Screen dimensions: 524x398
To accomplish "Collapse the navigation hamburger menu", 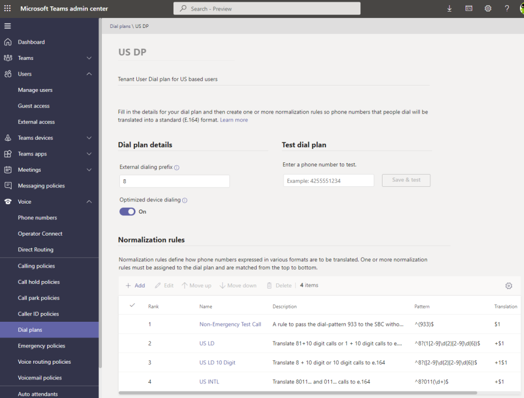I will click(x=8, y=26).
